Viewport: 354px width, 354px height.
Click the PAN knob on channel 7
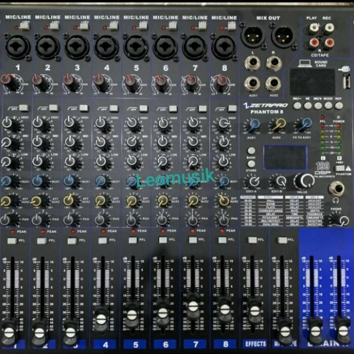coord(192,220)
